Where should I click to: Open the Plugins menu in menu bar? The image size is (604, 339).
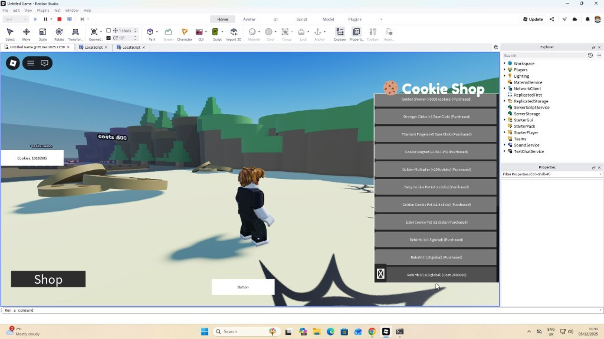point(43,11)
